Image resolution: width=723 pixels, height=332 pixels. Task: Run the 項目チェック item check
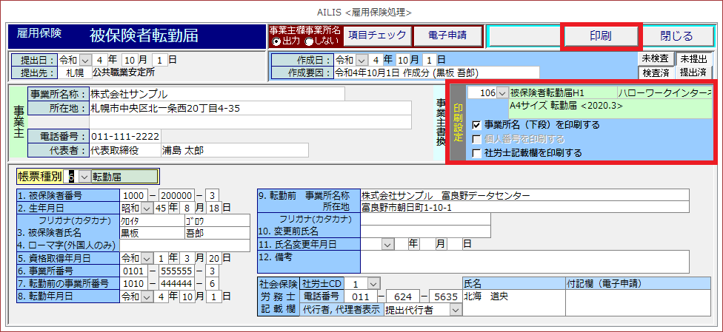pos(377,35)
